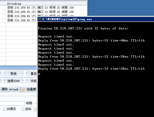The image size is (154, 117).
Task: Click the 重启 button
Action: pos(31,73)
